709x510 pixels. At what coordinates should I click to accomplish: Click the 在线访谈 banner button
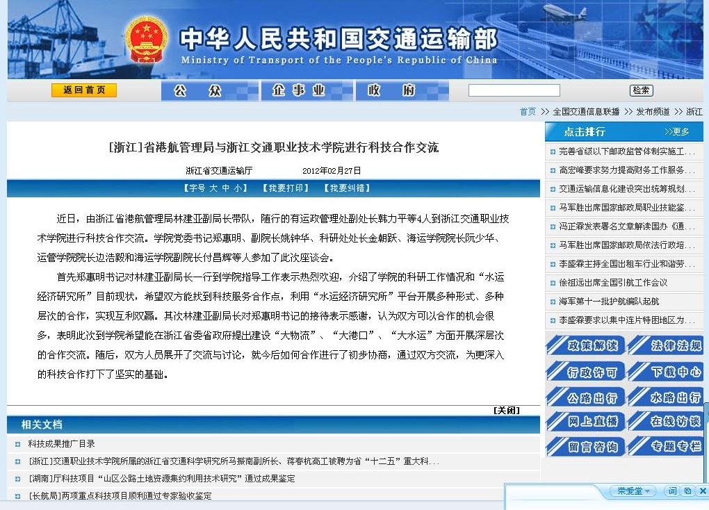665,421
